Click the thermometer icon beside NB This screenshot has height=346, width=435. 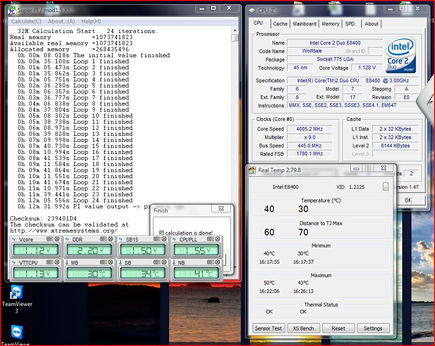point(174,262)
